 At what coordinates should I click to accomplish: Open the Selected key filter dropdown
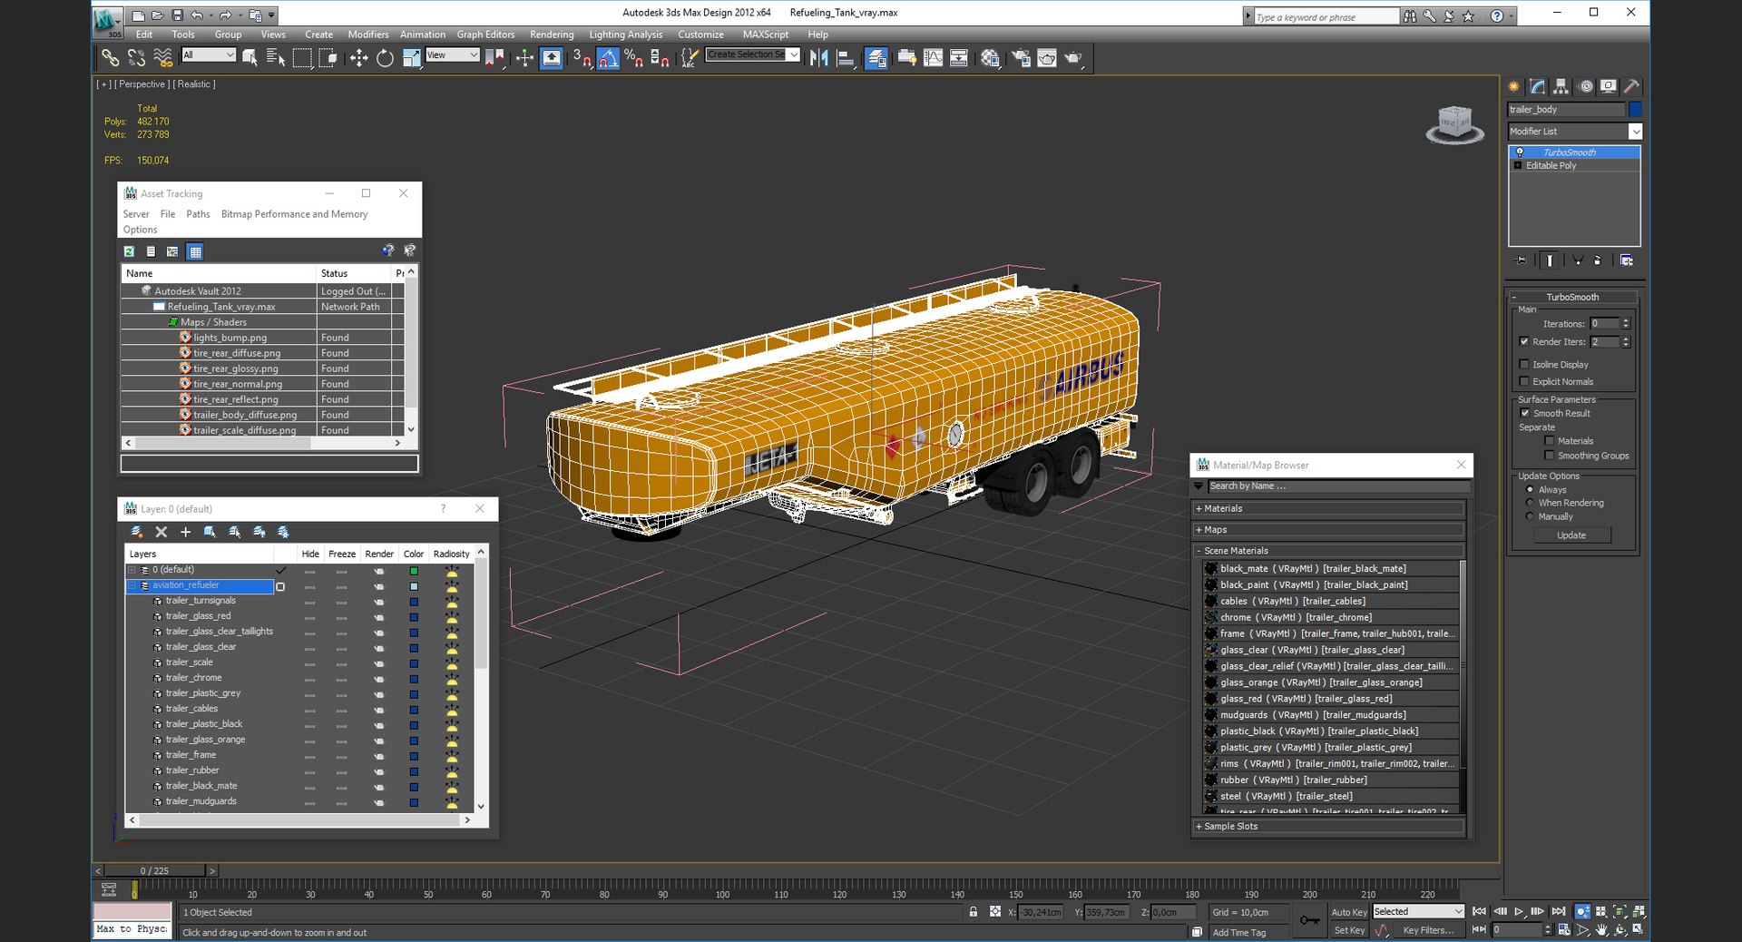pos(1419,911)
